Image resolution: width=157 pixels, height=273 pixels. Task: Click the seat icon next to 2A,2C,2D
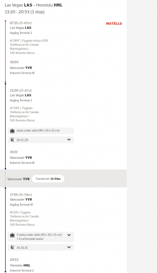[x=12, y=140]
